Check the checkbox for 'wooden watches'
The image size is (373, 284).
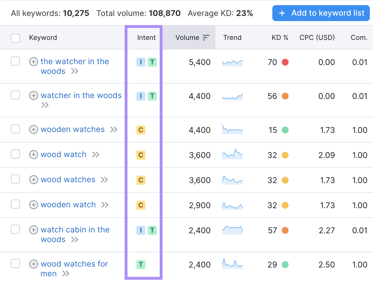tap(15, 129)
